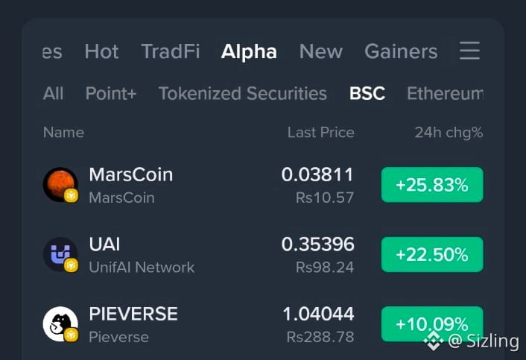Switch to the Hot tab

(x=101, y=51)
